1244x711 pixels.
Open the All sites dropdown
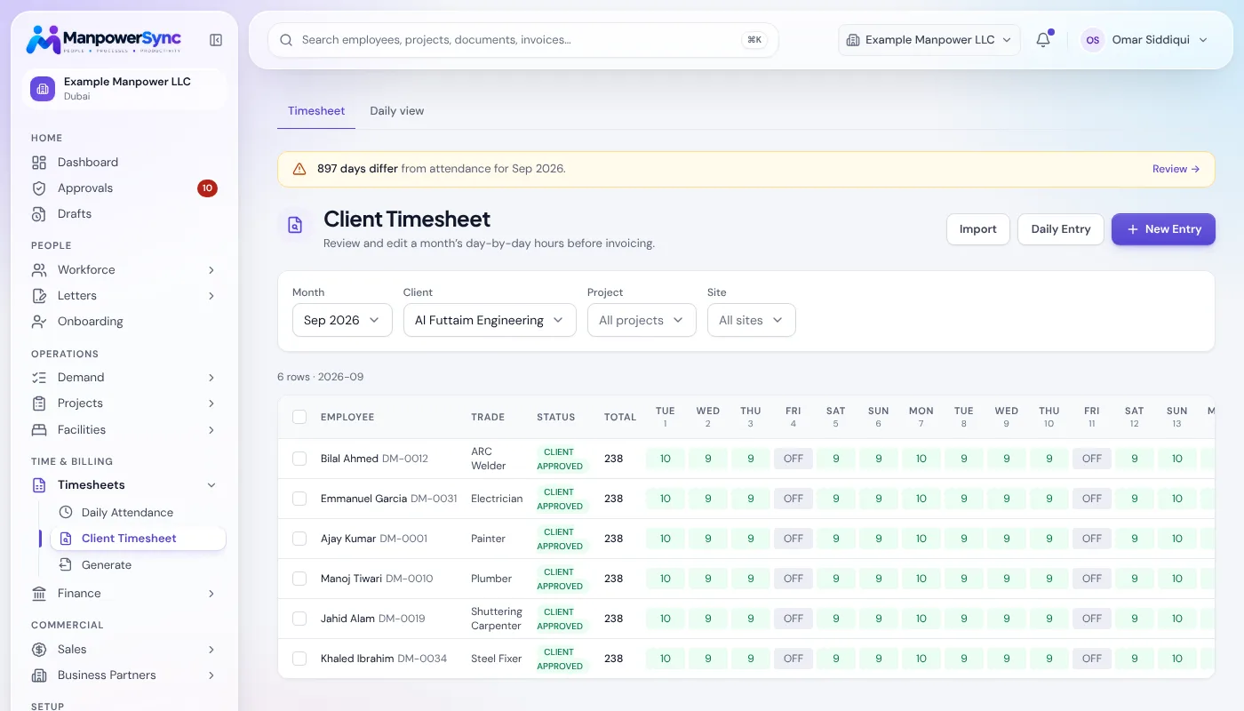752,320
